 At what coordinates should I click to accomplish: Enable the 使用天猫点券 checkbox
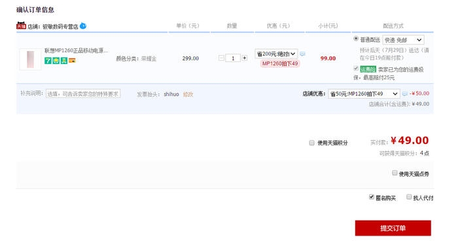[395, 173]
